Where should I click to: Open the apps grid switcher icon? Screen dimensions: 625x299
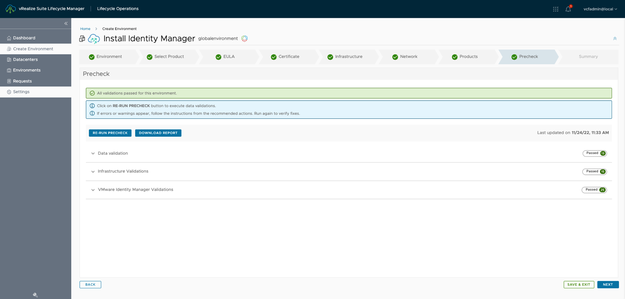pos(556,9)
